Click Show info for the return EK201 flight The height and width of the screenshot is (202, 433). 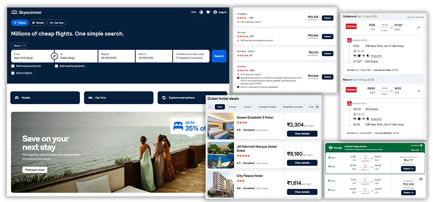tap(376, 119)
